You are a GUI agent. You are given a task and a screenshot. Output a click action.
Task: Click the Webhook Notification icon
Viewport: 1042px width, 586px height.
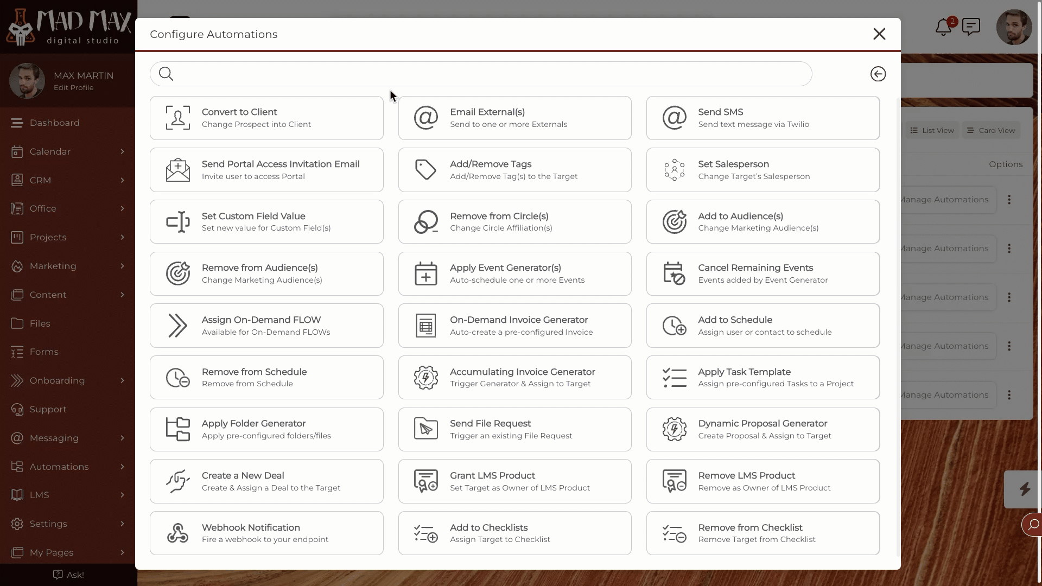point(177,533)
